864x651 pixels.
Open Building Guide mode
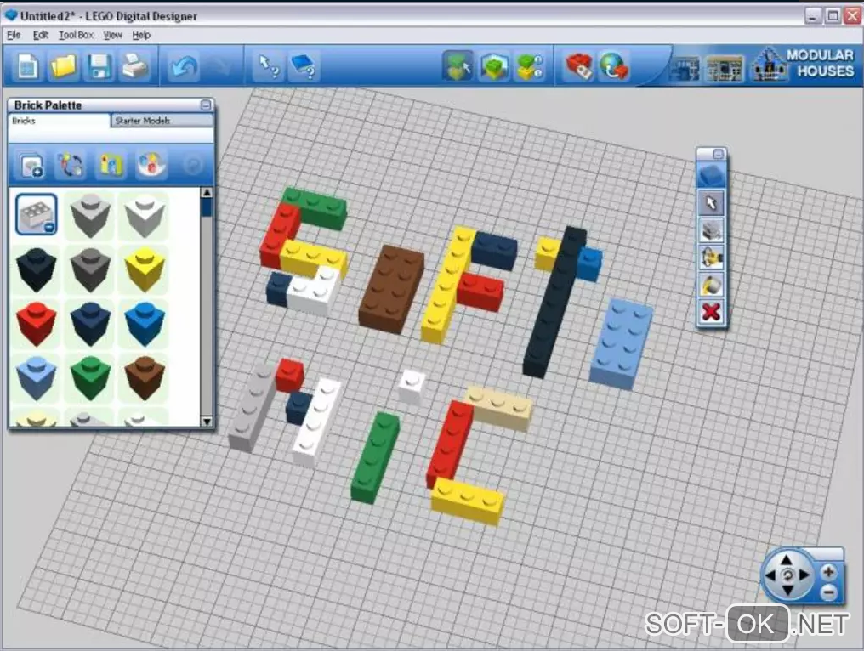pos(530,66)
